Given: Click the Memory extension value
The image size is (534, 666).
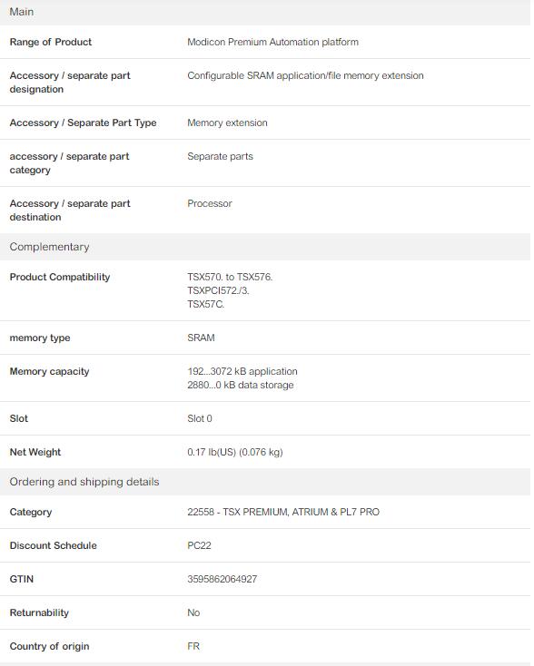Looking at the screenshot, I should 227,122.
